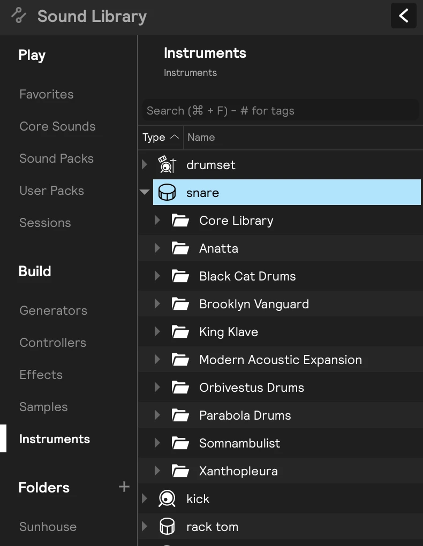The width and height of the screenshot is (423, 546).
Task: Click the library search field
Action: [281, 110]
